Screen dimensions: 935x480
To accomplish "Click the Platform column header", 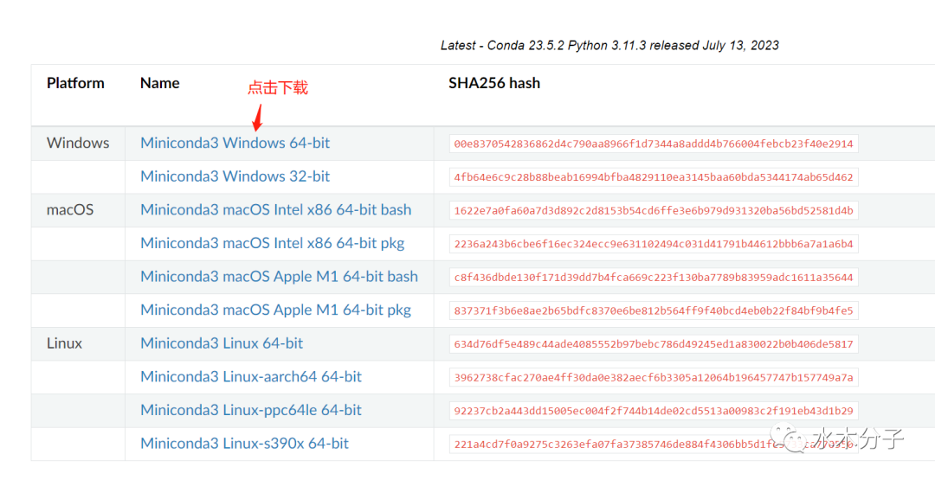I will [x=75, y=83].
